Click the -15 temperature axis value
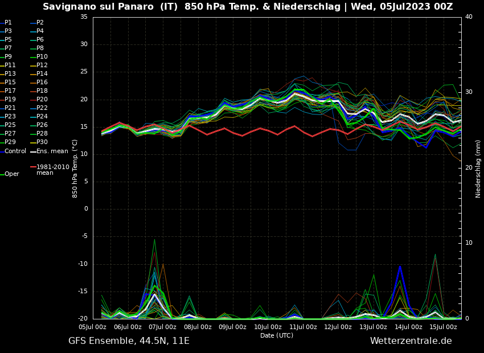 pyautogui.click(x=83, y=292)
